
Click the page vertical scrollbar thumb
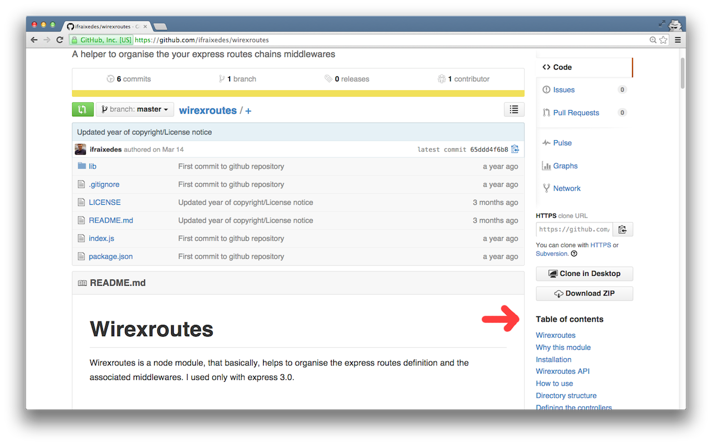pos(683,72)
